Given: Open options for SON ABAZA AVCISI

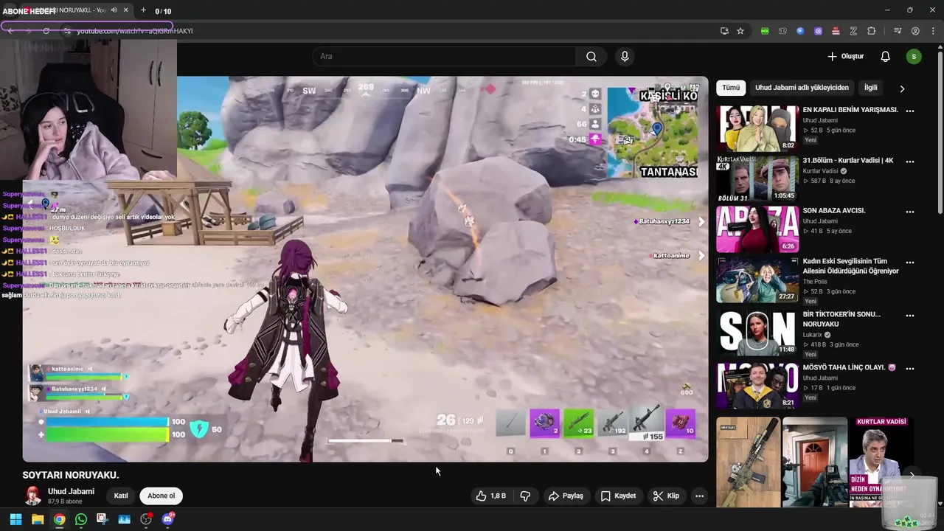Looking at the screenshot, I should point(910,212).
